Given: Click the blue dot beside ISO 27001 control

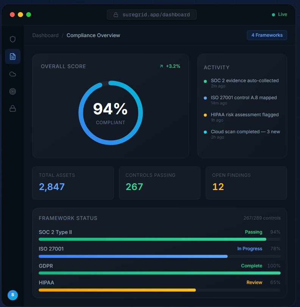Looking at the screenshot, I should [205, 98].
